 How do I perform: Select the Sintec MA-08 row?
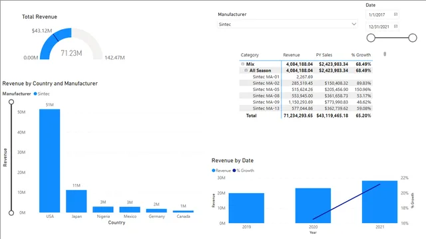click(x=306, y=96)
